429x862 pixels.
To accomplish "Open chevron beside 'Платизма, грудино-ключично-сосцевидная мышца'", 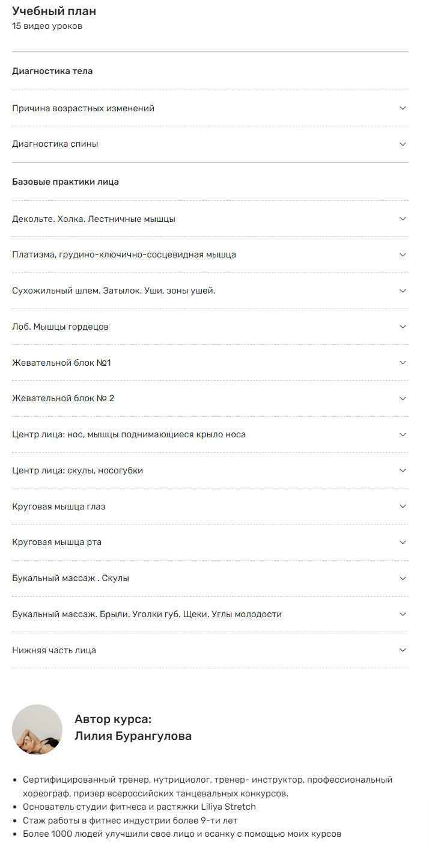I will 403,254.
